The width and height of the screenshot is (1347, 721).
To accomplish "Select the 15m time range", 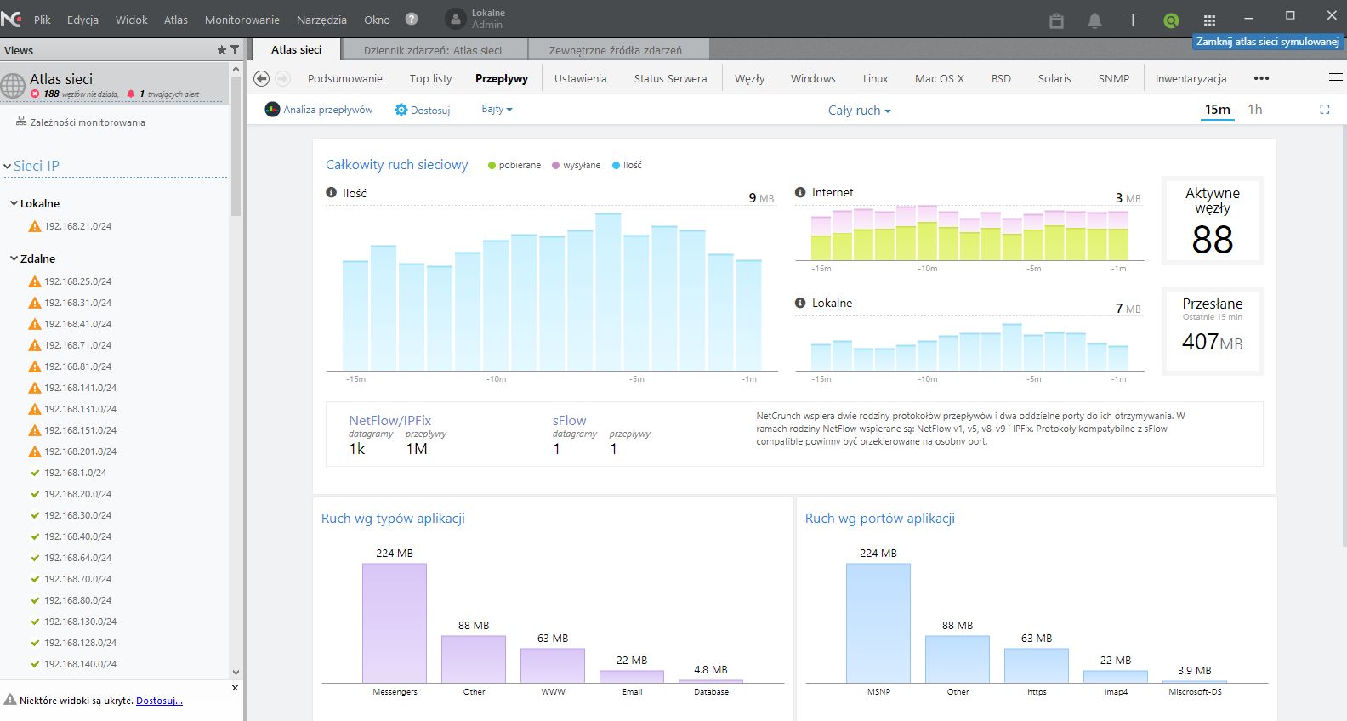I will [1217, 110].
